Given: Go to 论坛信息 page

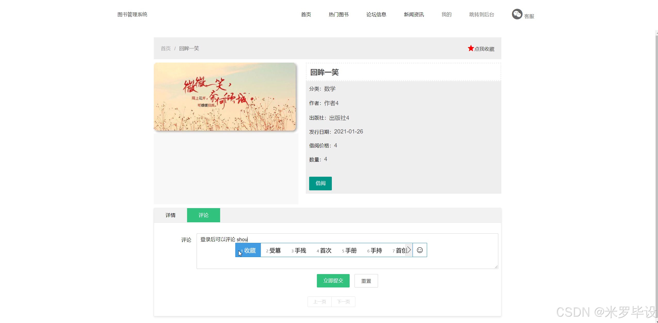Looking at the screenshot, I should 376,14.
